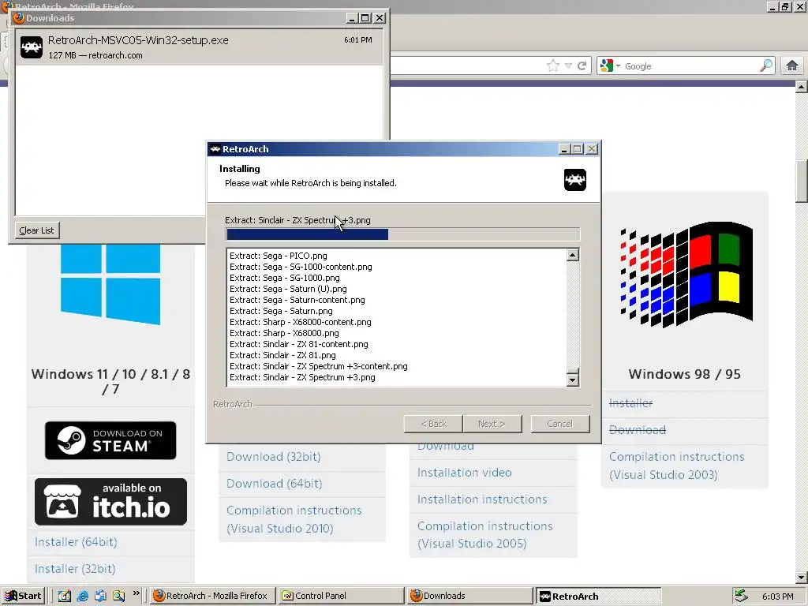Screen dimensions: 808x606
Task: Click the Firefox icon in Downloads title bar
Action: click(19, 18)
